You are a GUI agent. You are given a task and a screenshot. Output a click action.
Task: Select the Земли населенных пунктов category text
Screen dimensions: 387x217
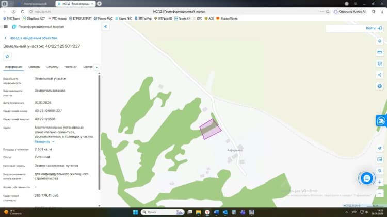57,166
